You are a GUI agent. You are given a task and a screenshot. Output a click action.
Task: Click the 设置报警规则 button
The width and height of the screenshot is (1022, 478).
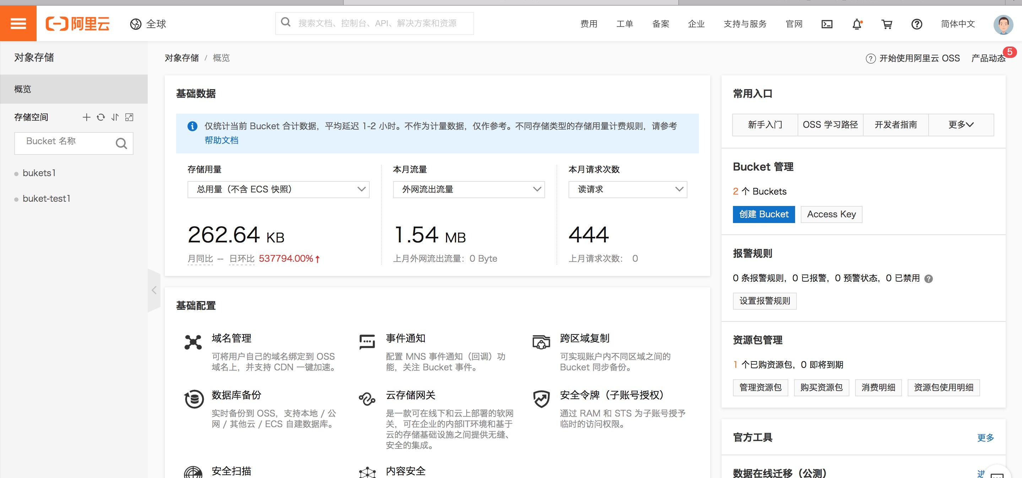coord(765,301)
